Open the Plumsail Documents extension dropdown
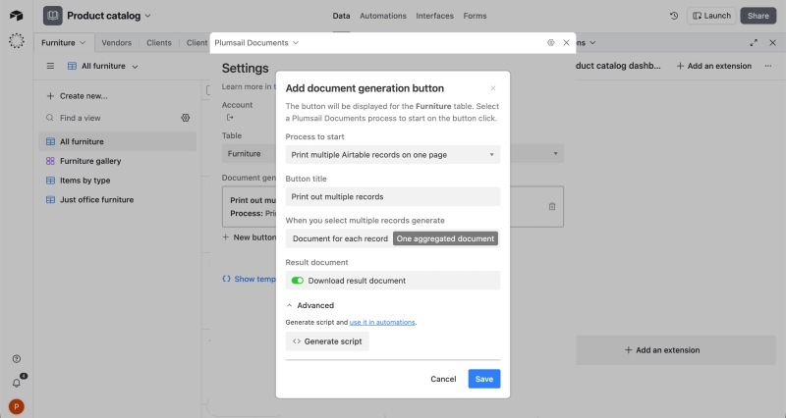786x418 pixels. pos(296,42)
